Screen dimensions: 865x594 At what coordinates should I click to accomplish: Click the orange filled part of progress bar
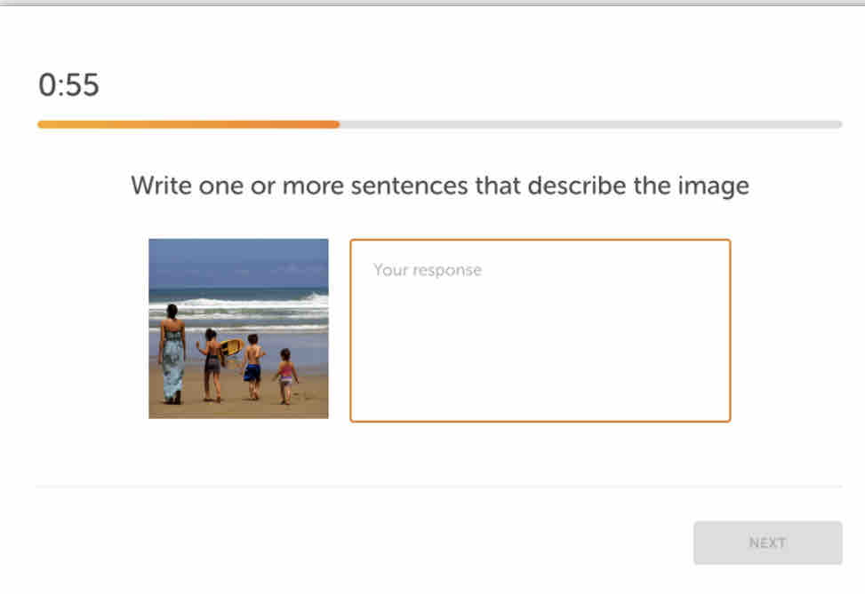tap(188, 124)
